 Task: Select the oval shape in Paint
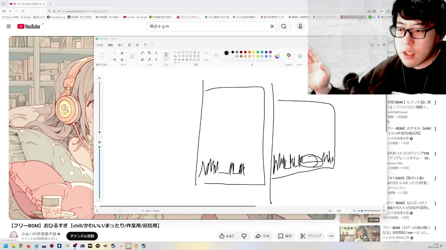[x=183, y=52]
